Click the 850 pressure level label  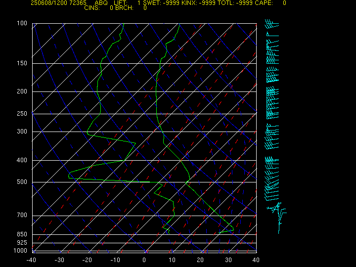pos(22,234)
